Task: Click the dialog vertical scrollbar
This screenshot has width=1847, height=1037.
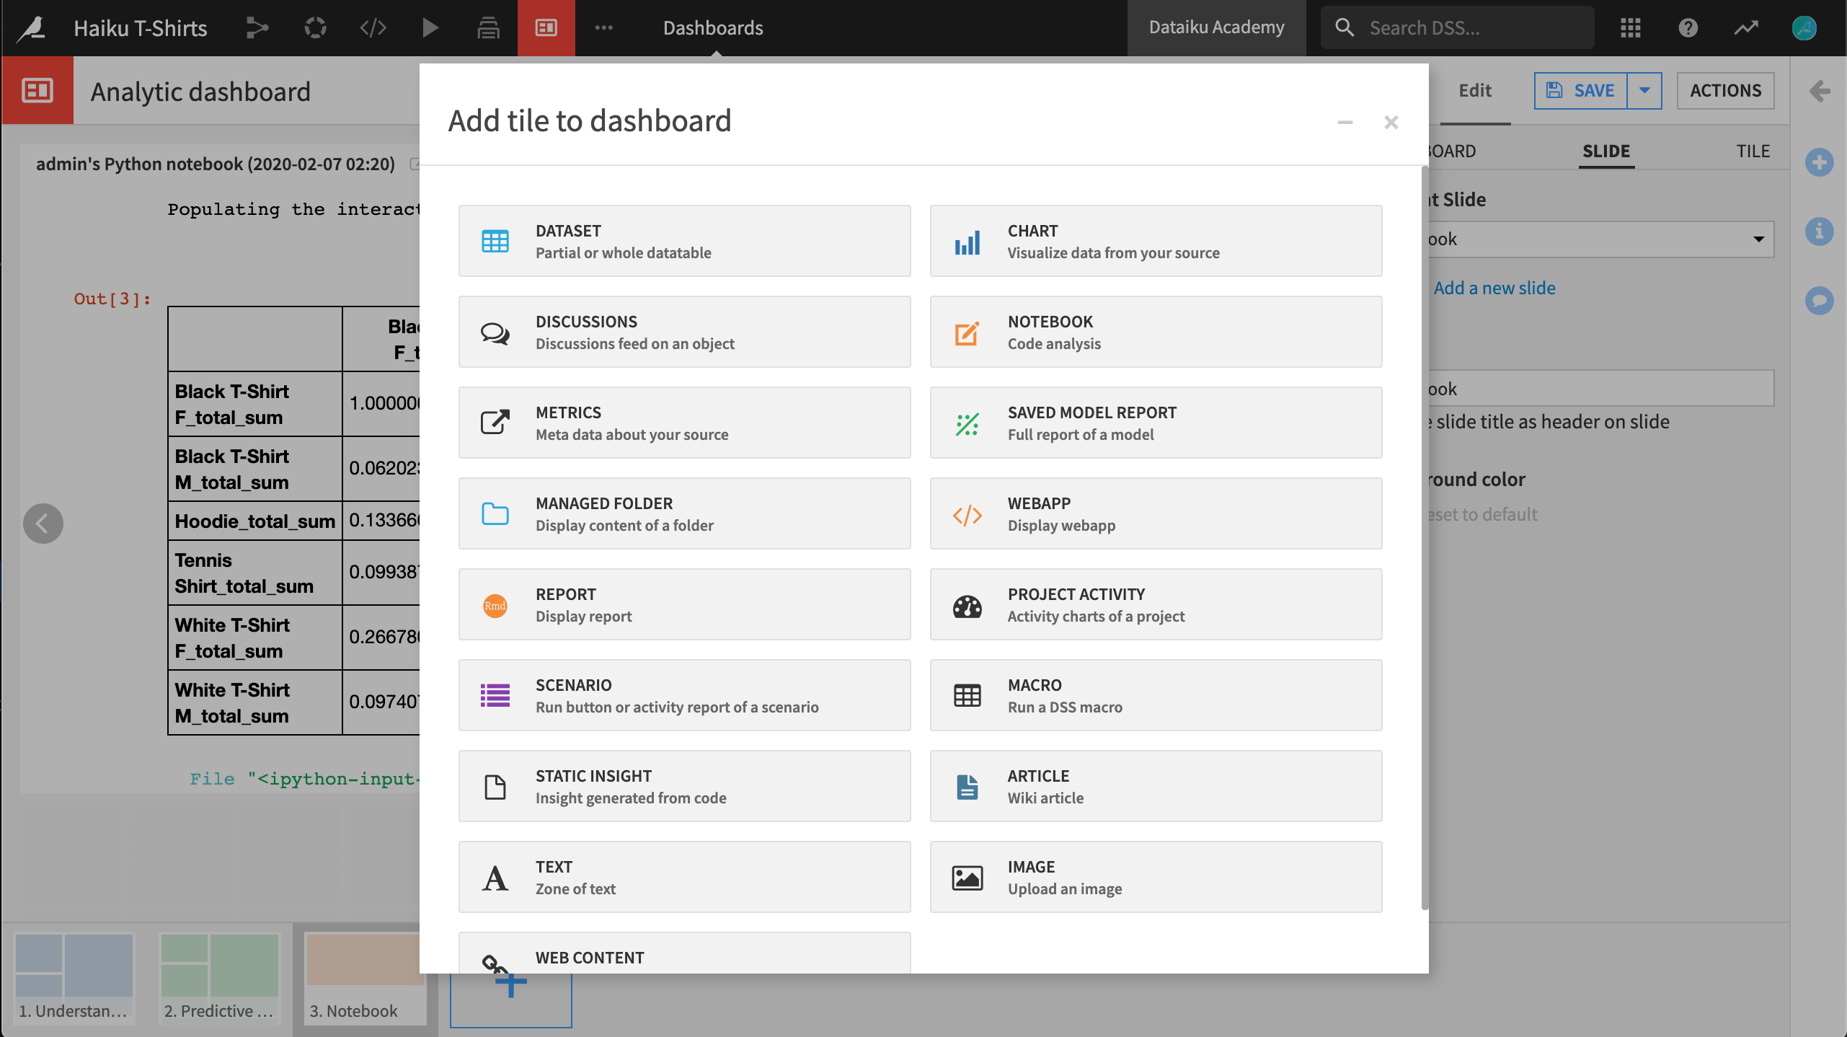Action: [x=1424, y=539]
